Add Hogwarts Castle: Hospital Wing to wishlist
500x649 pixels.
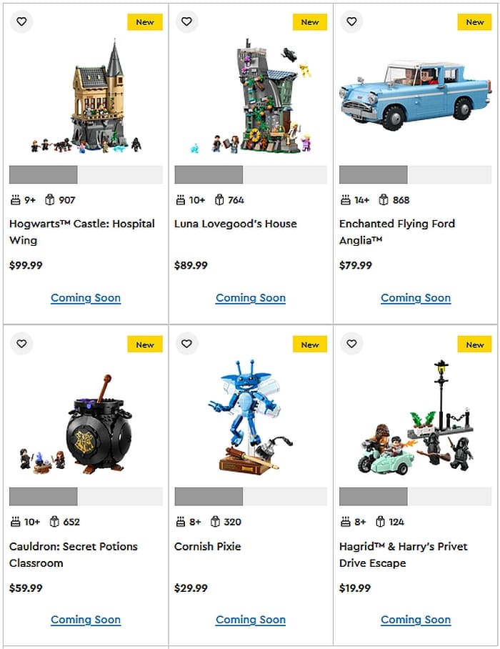(x=21, y=21)
